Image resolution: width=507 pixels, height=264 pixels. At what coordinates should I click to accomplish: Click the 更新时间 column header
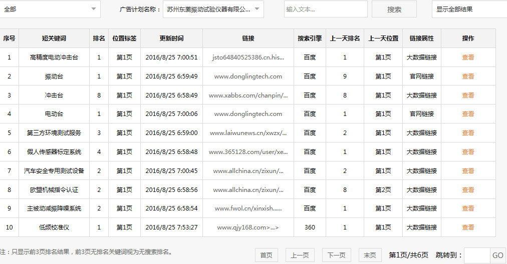coord(171,38)
